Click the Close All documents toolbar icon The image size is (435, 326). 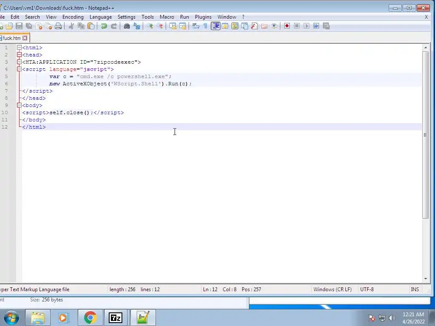48,26
